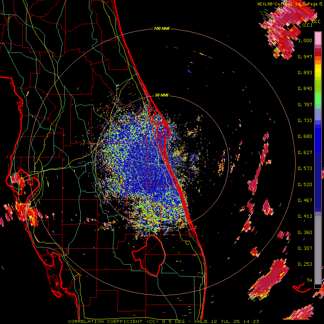
Task: Select the 0.627 legend value
Action: click(305, 153)
